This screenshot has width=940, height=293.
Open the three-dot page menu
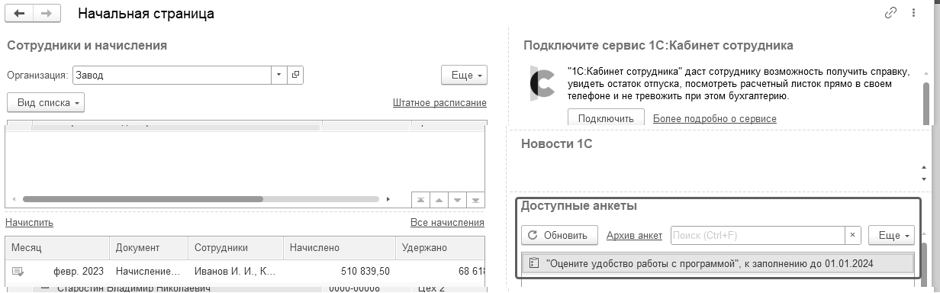coord(914,13)
